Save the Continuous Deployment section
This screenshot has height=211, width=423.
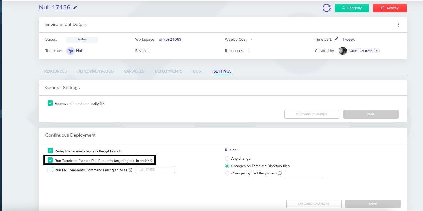click(373, 204)
